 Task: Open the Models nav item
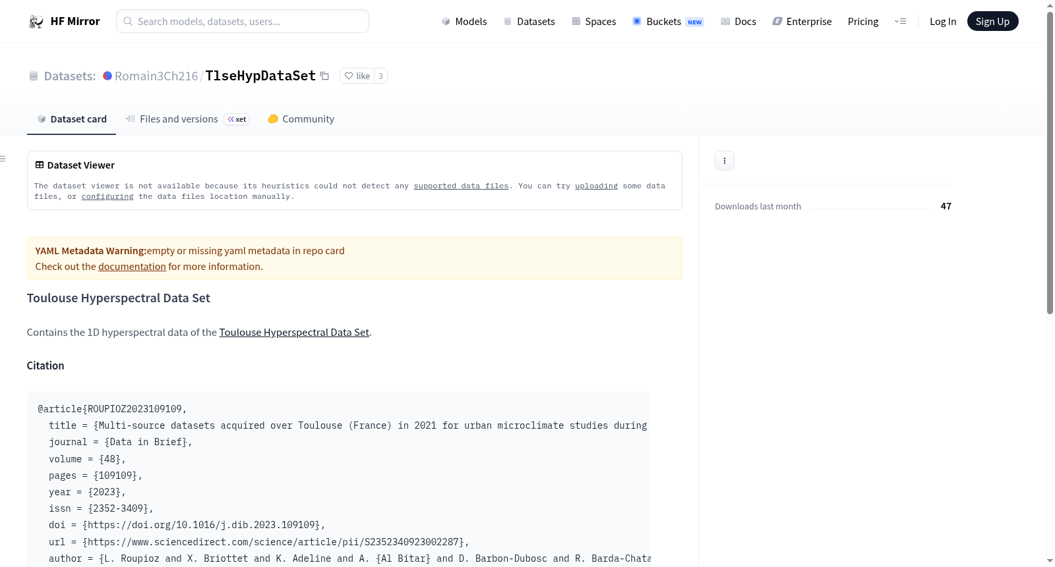464,21
